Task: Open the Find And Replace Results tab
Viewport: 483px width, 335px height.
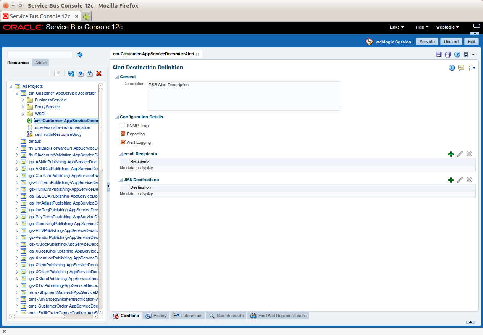Action: [278, 316]
